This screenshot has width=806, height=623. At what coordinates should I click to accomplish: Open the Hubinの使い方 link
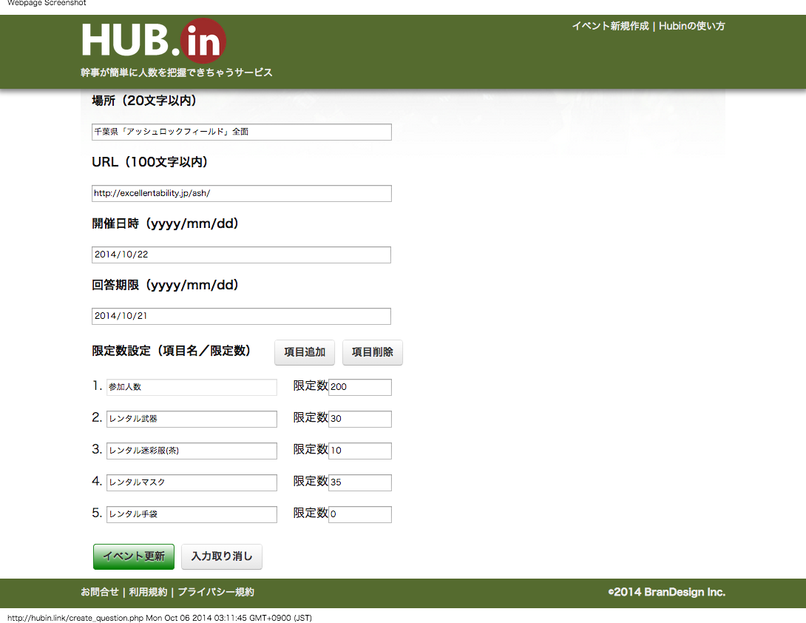(692, 26)
